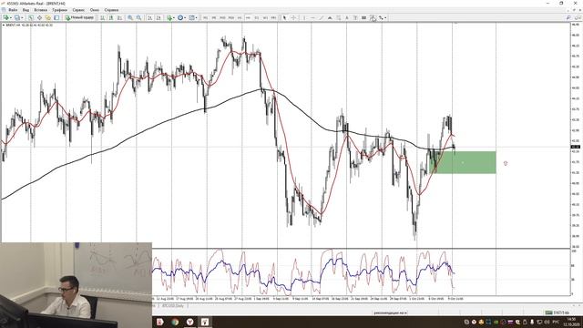Click the New Chart toolbar icon

click(x=5, y=17)
